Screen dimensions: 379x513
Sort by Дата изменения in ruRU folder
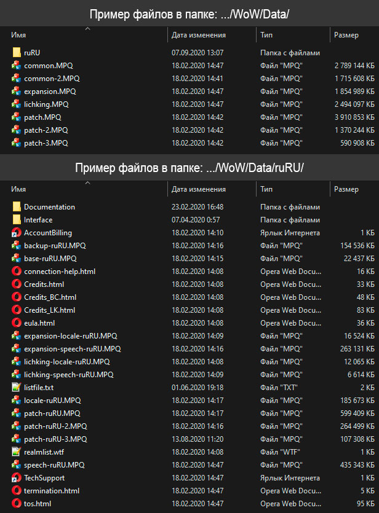point(199,189)
